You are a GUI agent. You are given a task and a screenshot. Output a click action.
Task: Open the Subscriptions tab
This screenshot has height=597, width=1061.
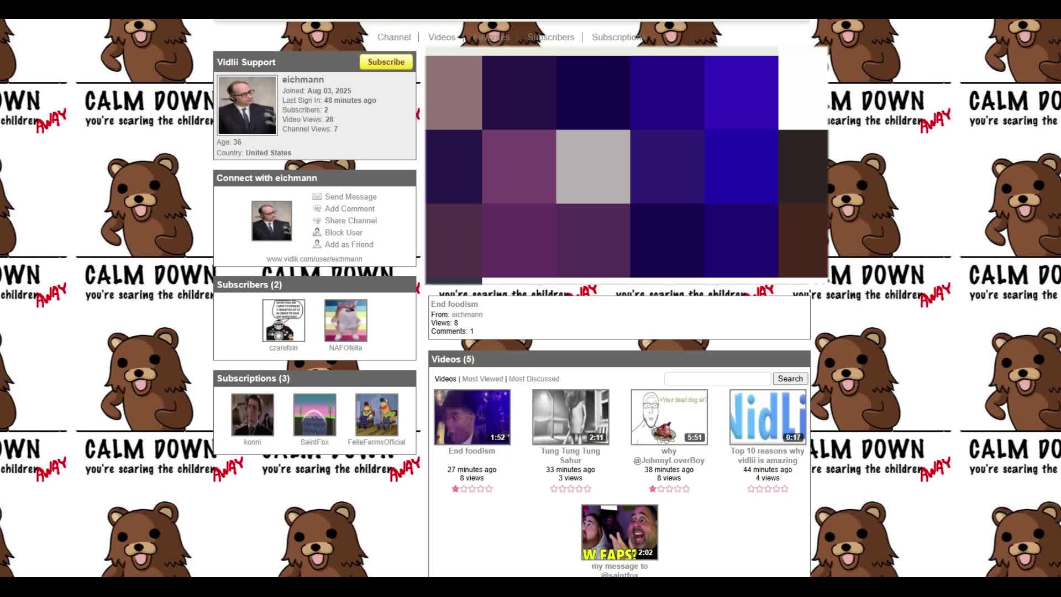pyautogui.click(x=618, y=37)
